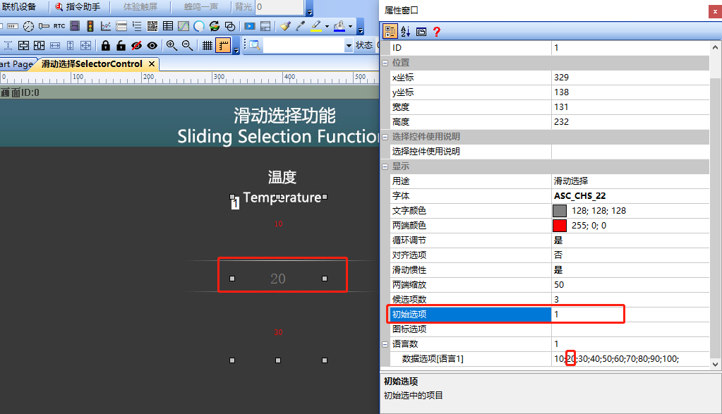Collapse the 位置 property group

[385, 63]
